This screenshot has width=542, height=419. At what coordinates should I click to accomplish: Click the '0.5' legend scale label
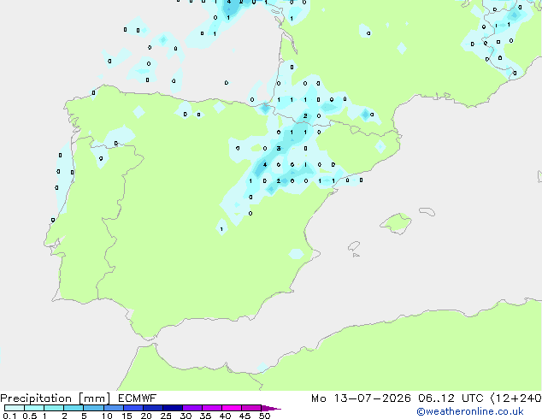pos(30,416)
